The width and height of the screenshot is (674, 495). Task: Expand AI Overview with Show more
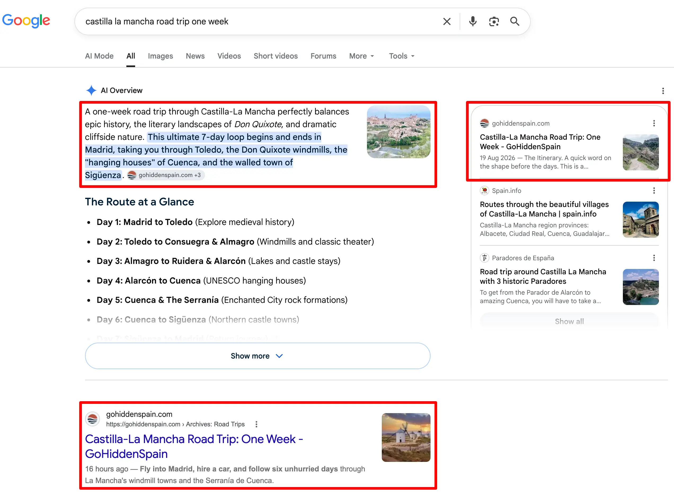point(258,356)
